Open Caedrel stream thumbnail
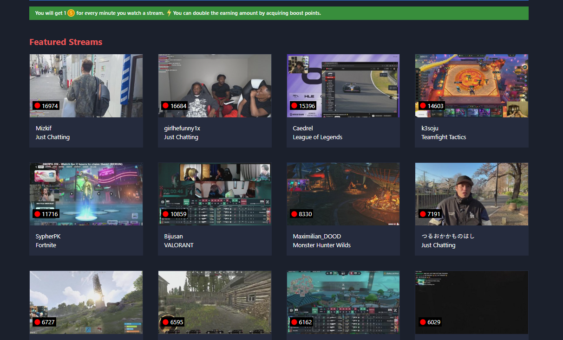 (x=343, y=86)
